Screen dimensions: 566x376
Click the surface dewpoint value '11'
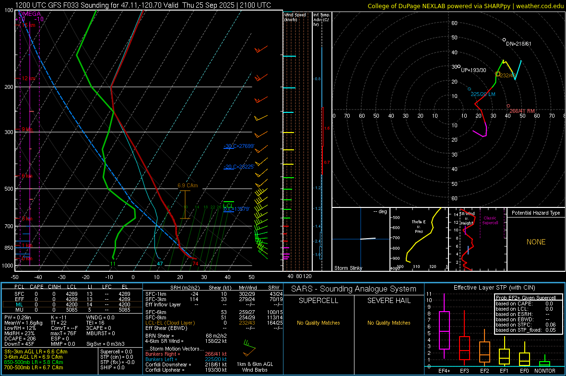pos(113,264)
